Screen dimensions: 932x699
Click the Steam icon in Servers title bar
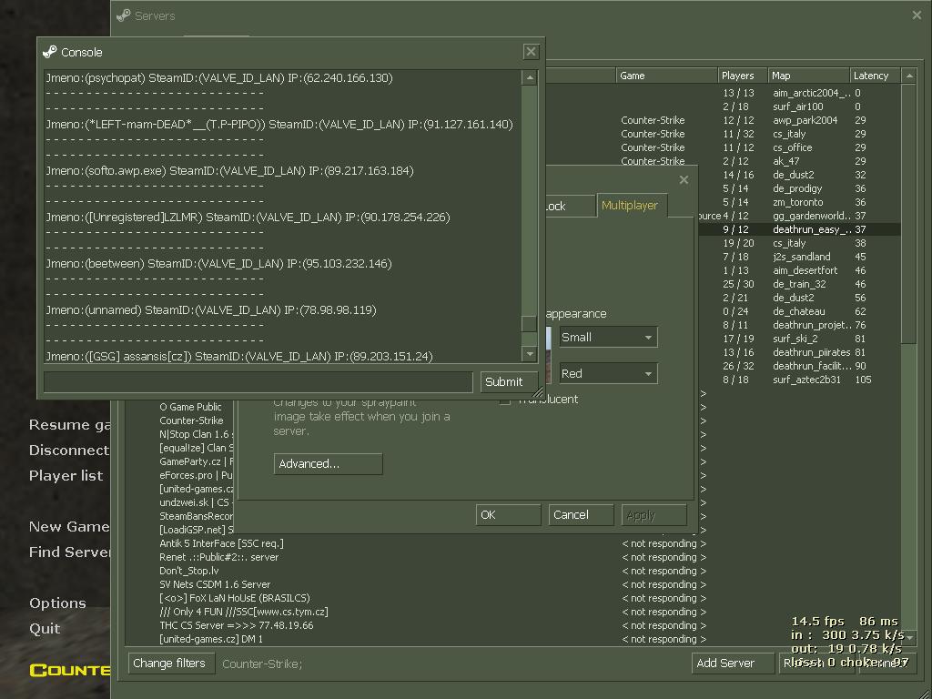124,15
